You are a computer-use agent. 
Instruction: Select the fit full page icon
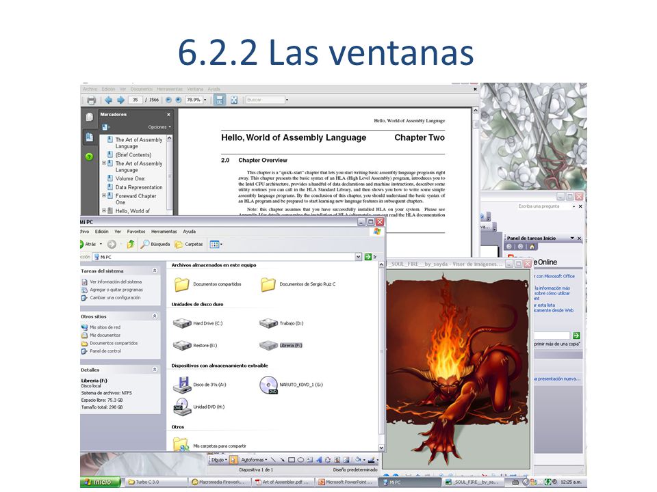point(234,100)
